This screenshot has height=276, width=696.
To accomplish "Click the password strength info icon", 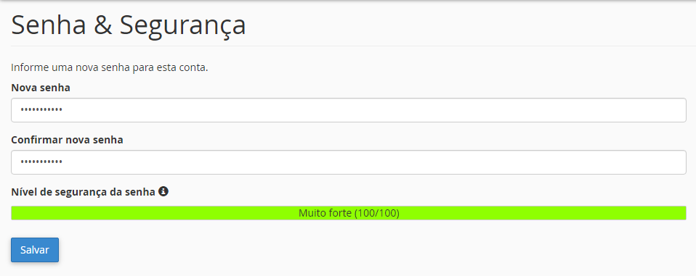I will click(163, 191).
